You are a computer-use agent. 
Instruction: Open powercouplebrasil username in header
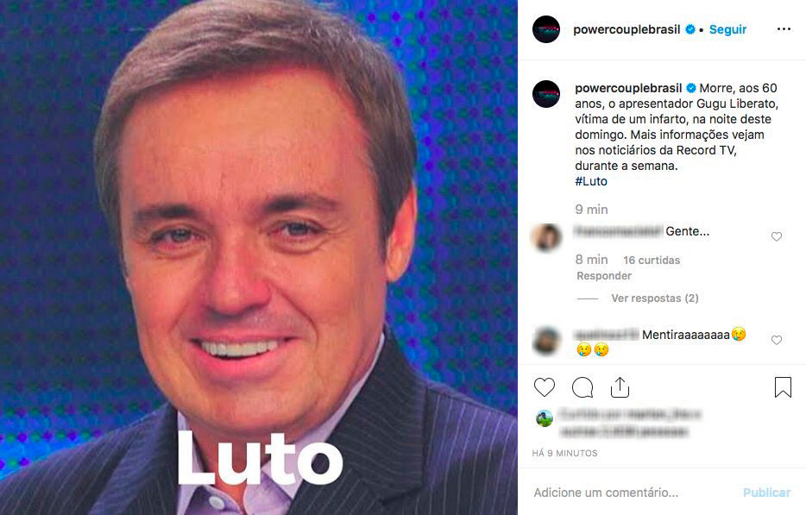[627, 29]
